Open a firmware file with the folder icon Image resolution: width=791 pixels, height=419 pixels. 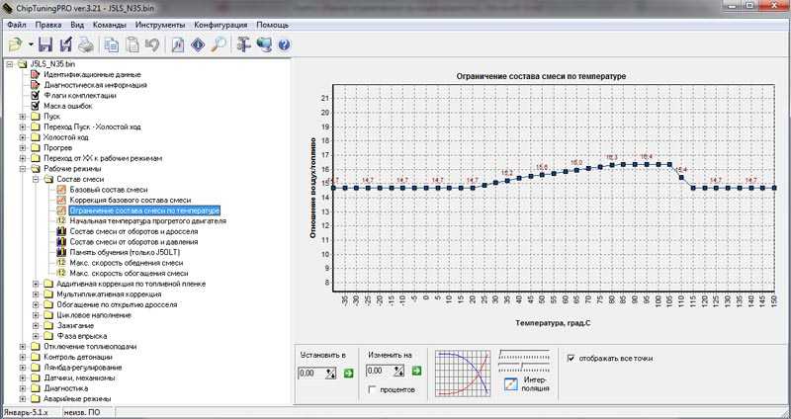(15, 44)
